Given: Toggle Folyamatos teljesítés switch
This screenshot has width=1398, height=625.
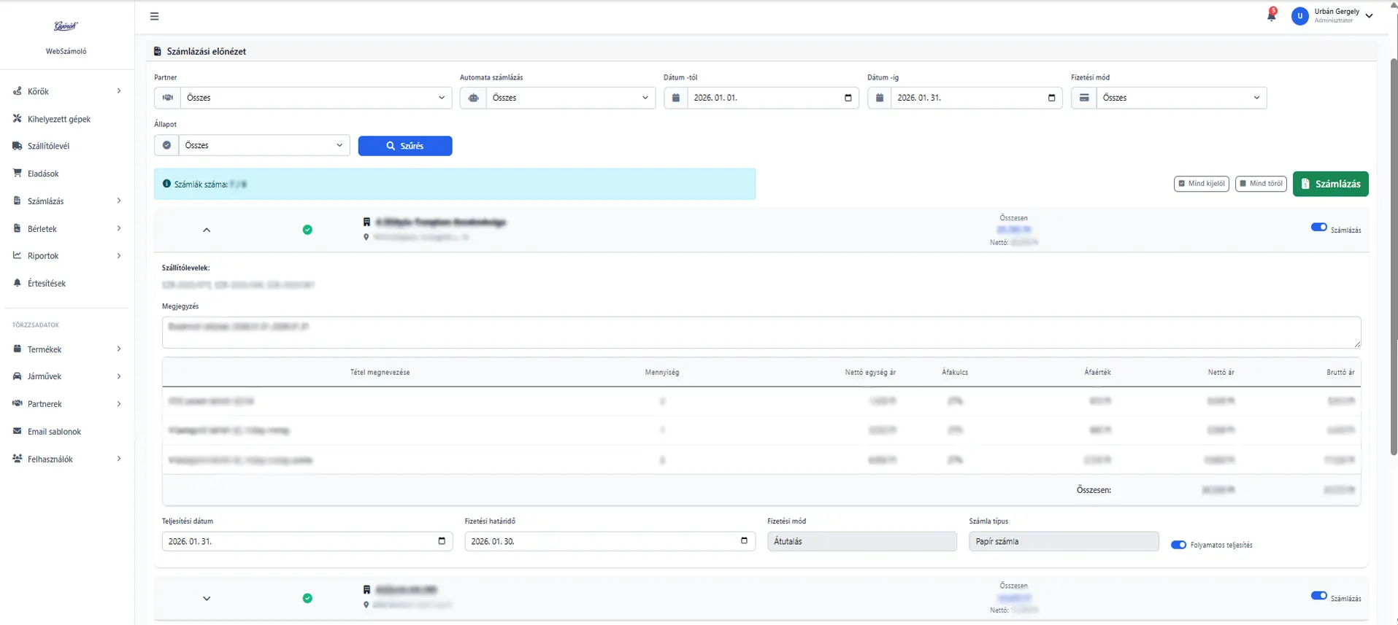Looking at the screenshot, I should click(x=1178, y=545).
